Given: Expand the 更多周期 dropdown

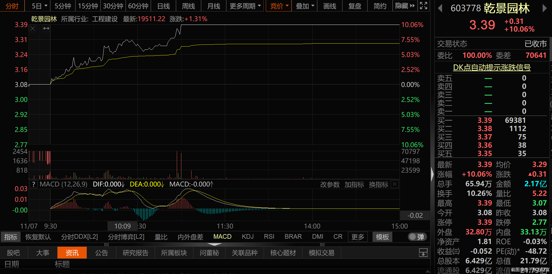Looking at the screenshot, I should [x=245, y=6].
